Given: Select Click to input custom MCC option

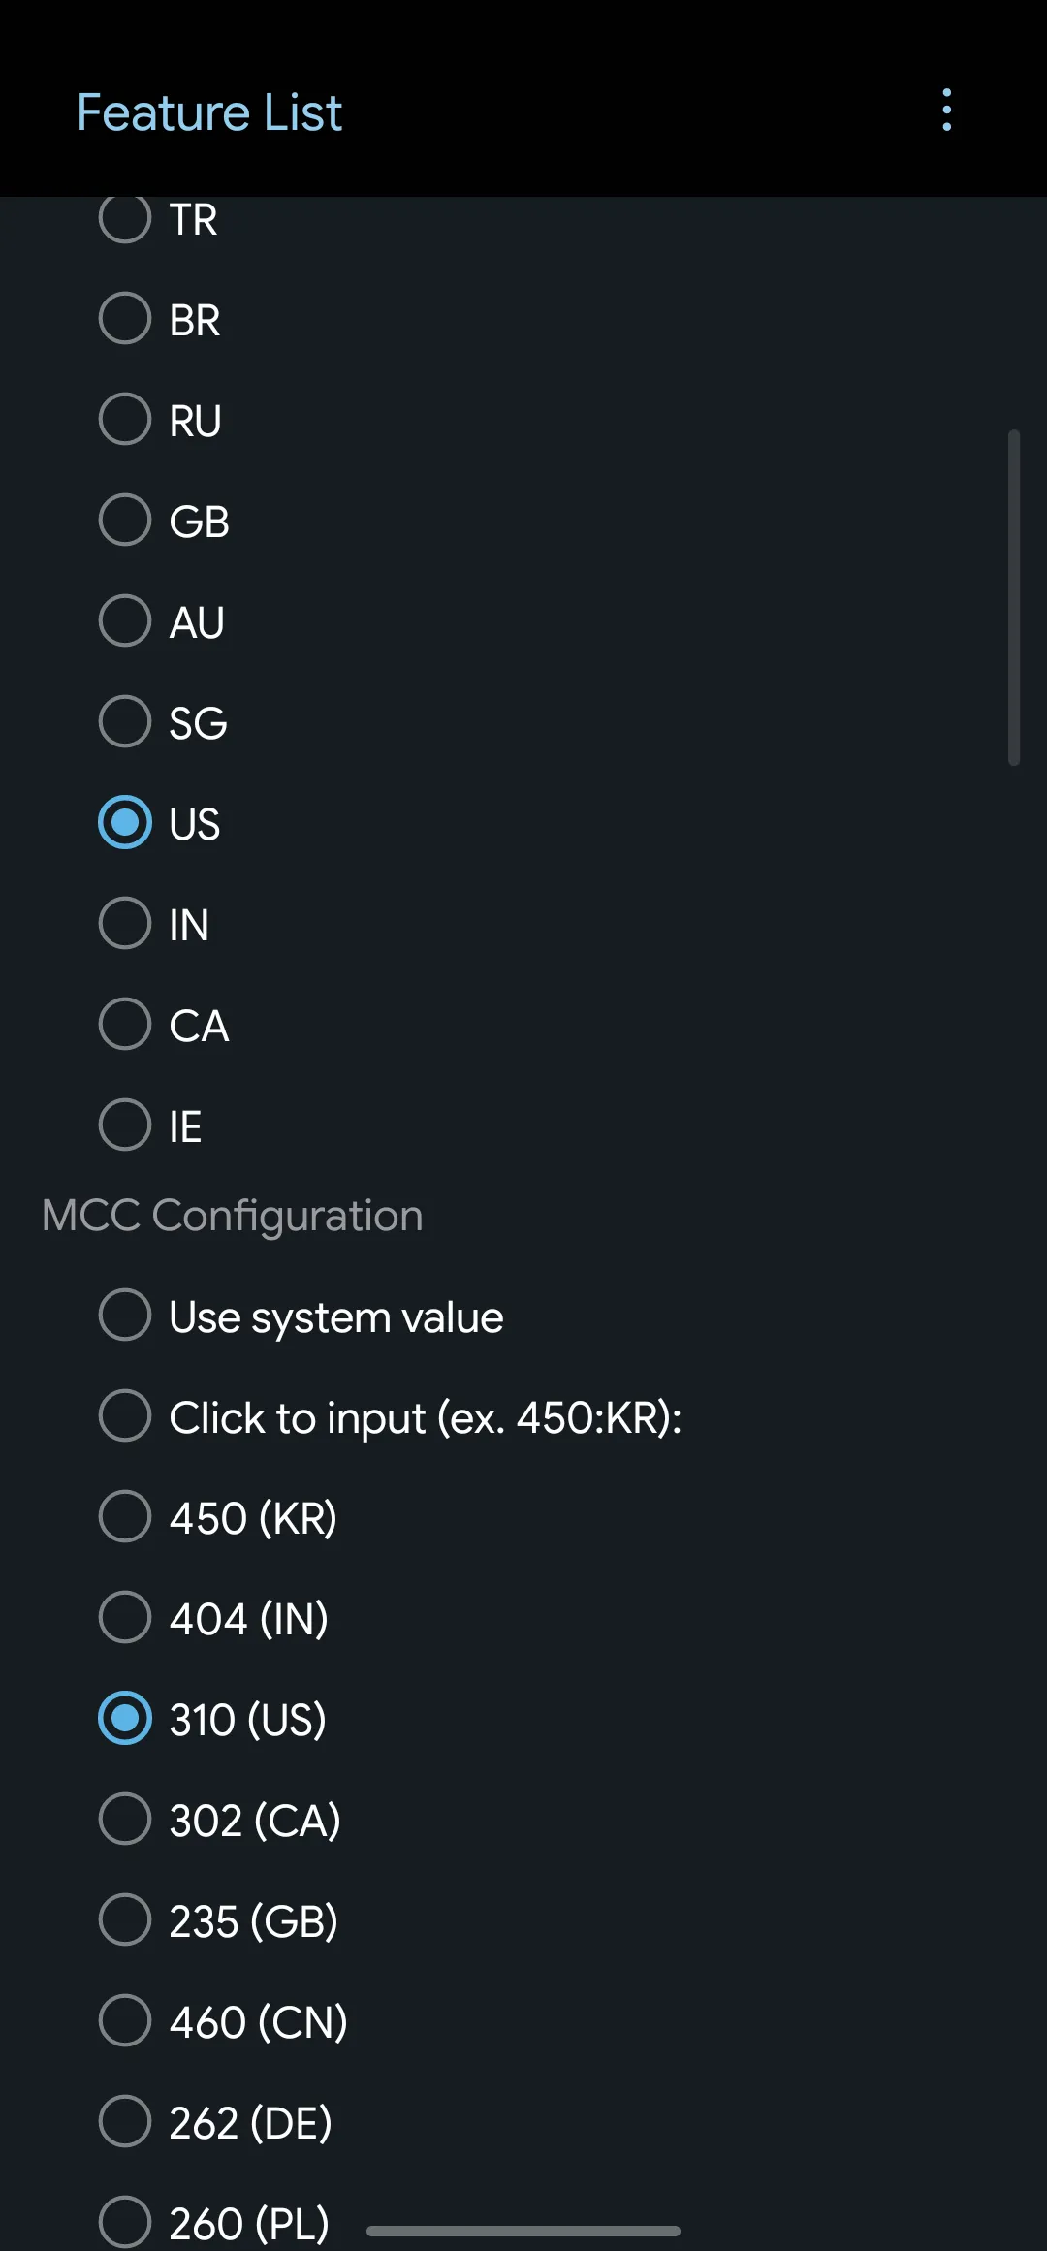Looking at the screenshot, I should (125, 1416).
